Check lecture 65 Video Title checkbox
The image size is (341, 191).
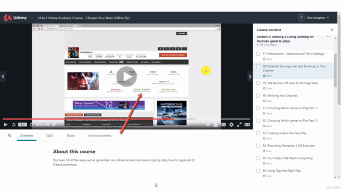258,158
